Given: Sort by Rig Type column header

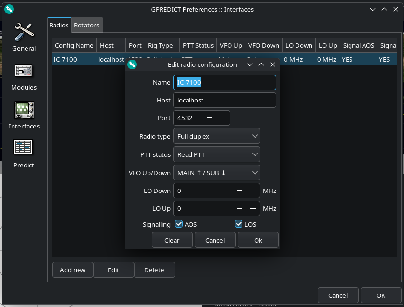Looking at the screenshot, I should click(x=162, y=45).
